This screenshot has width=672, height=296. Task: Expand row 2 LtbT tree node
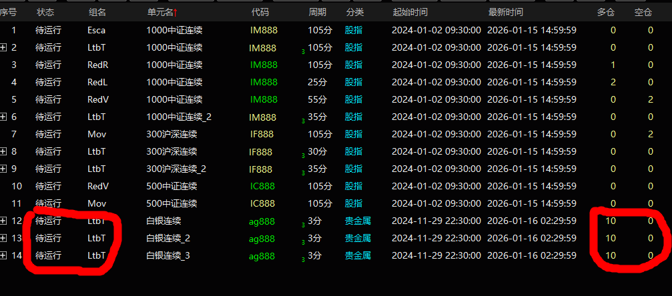[3, 47]
